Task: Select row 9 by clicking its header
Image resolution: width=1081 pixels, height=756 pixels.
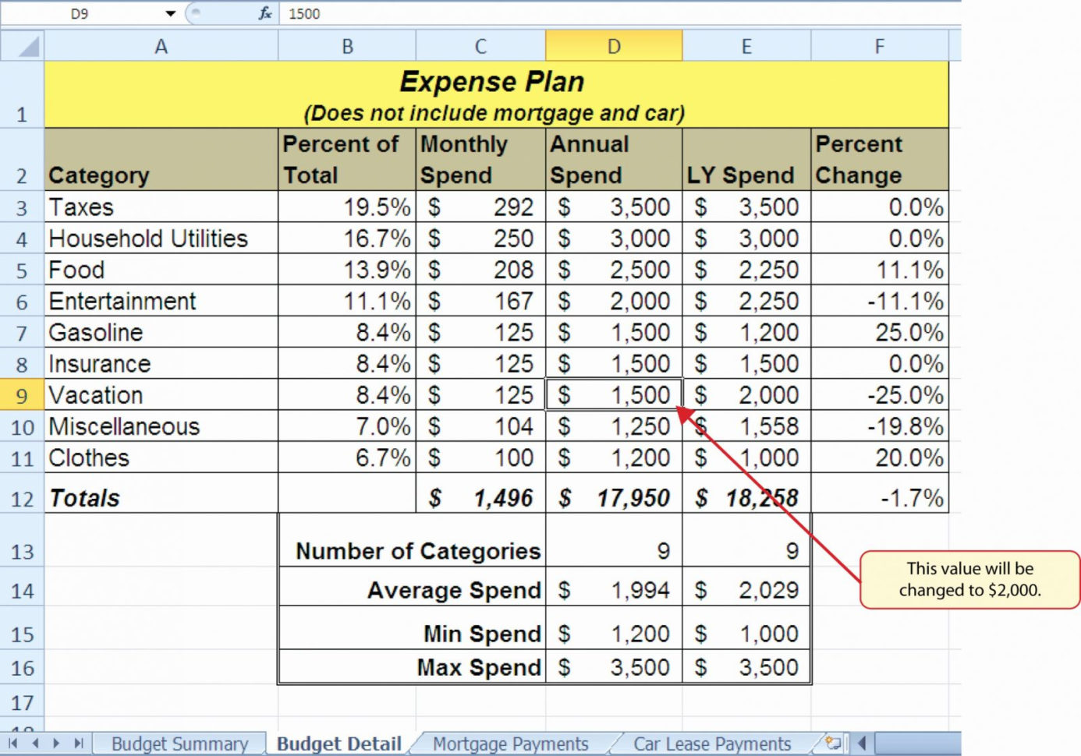Action: [23, 395]
